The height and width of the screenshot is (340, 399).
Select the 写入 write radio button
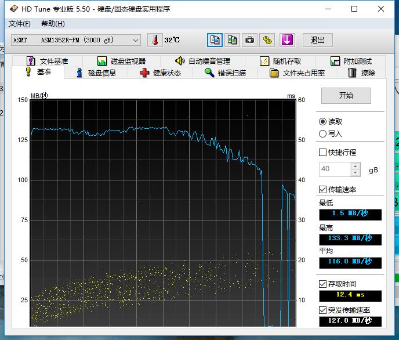(323, 133)
